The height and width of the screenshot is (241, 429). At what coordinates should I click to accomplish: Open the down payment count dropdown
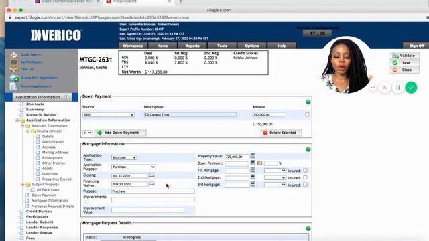(x=88, y=133)
